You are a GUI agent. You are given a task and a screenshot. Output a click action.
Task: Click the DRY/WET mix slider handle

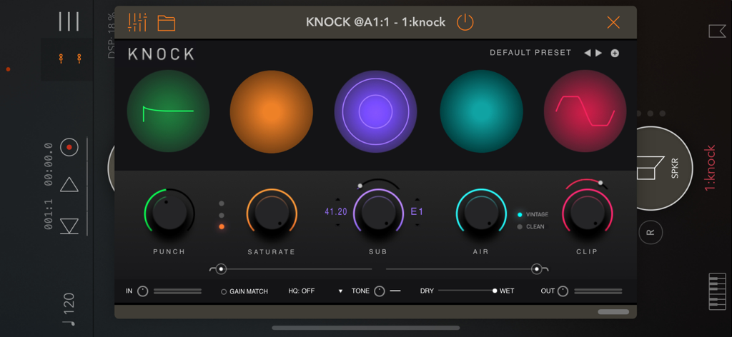pos(495,291)
